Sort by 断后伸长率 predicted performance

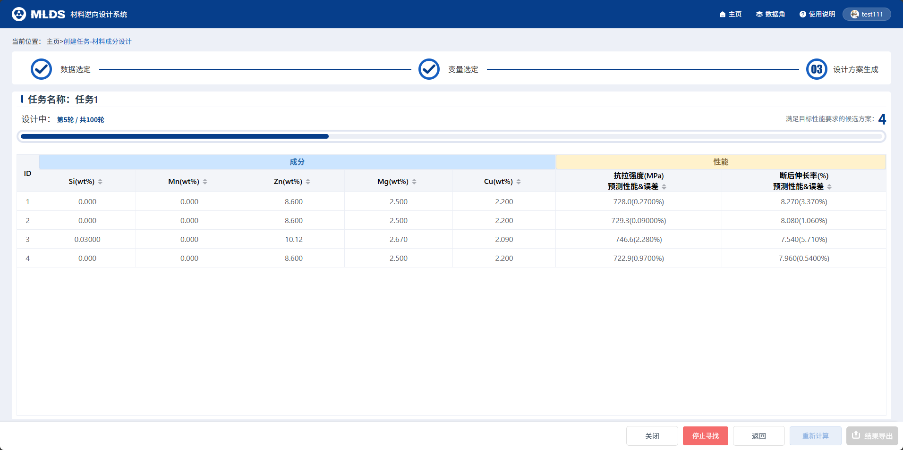point(829,187)
